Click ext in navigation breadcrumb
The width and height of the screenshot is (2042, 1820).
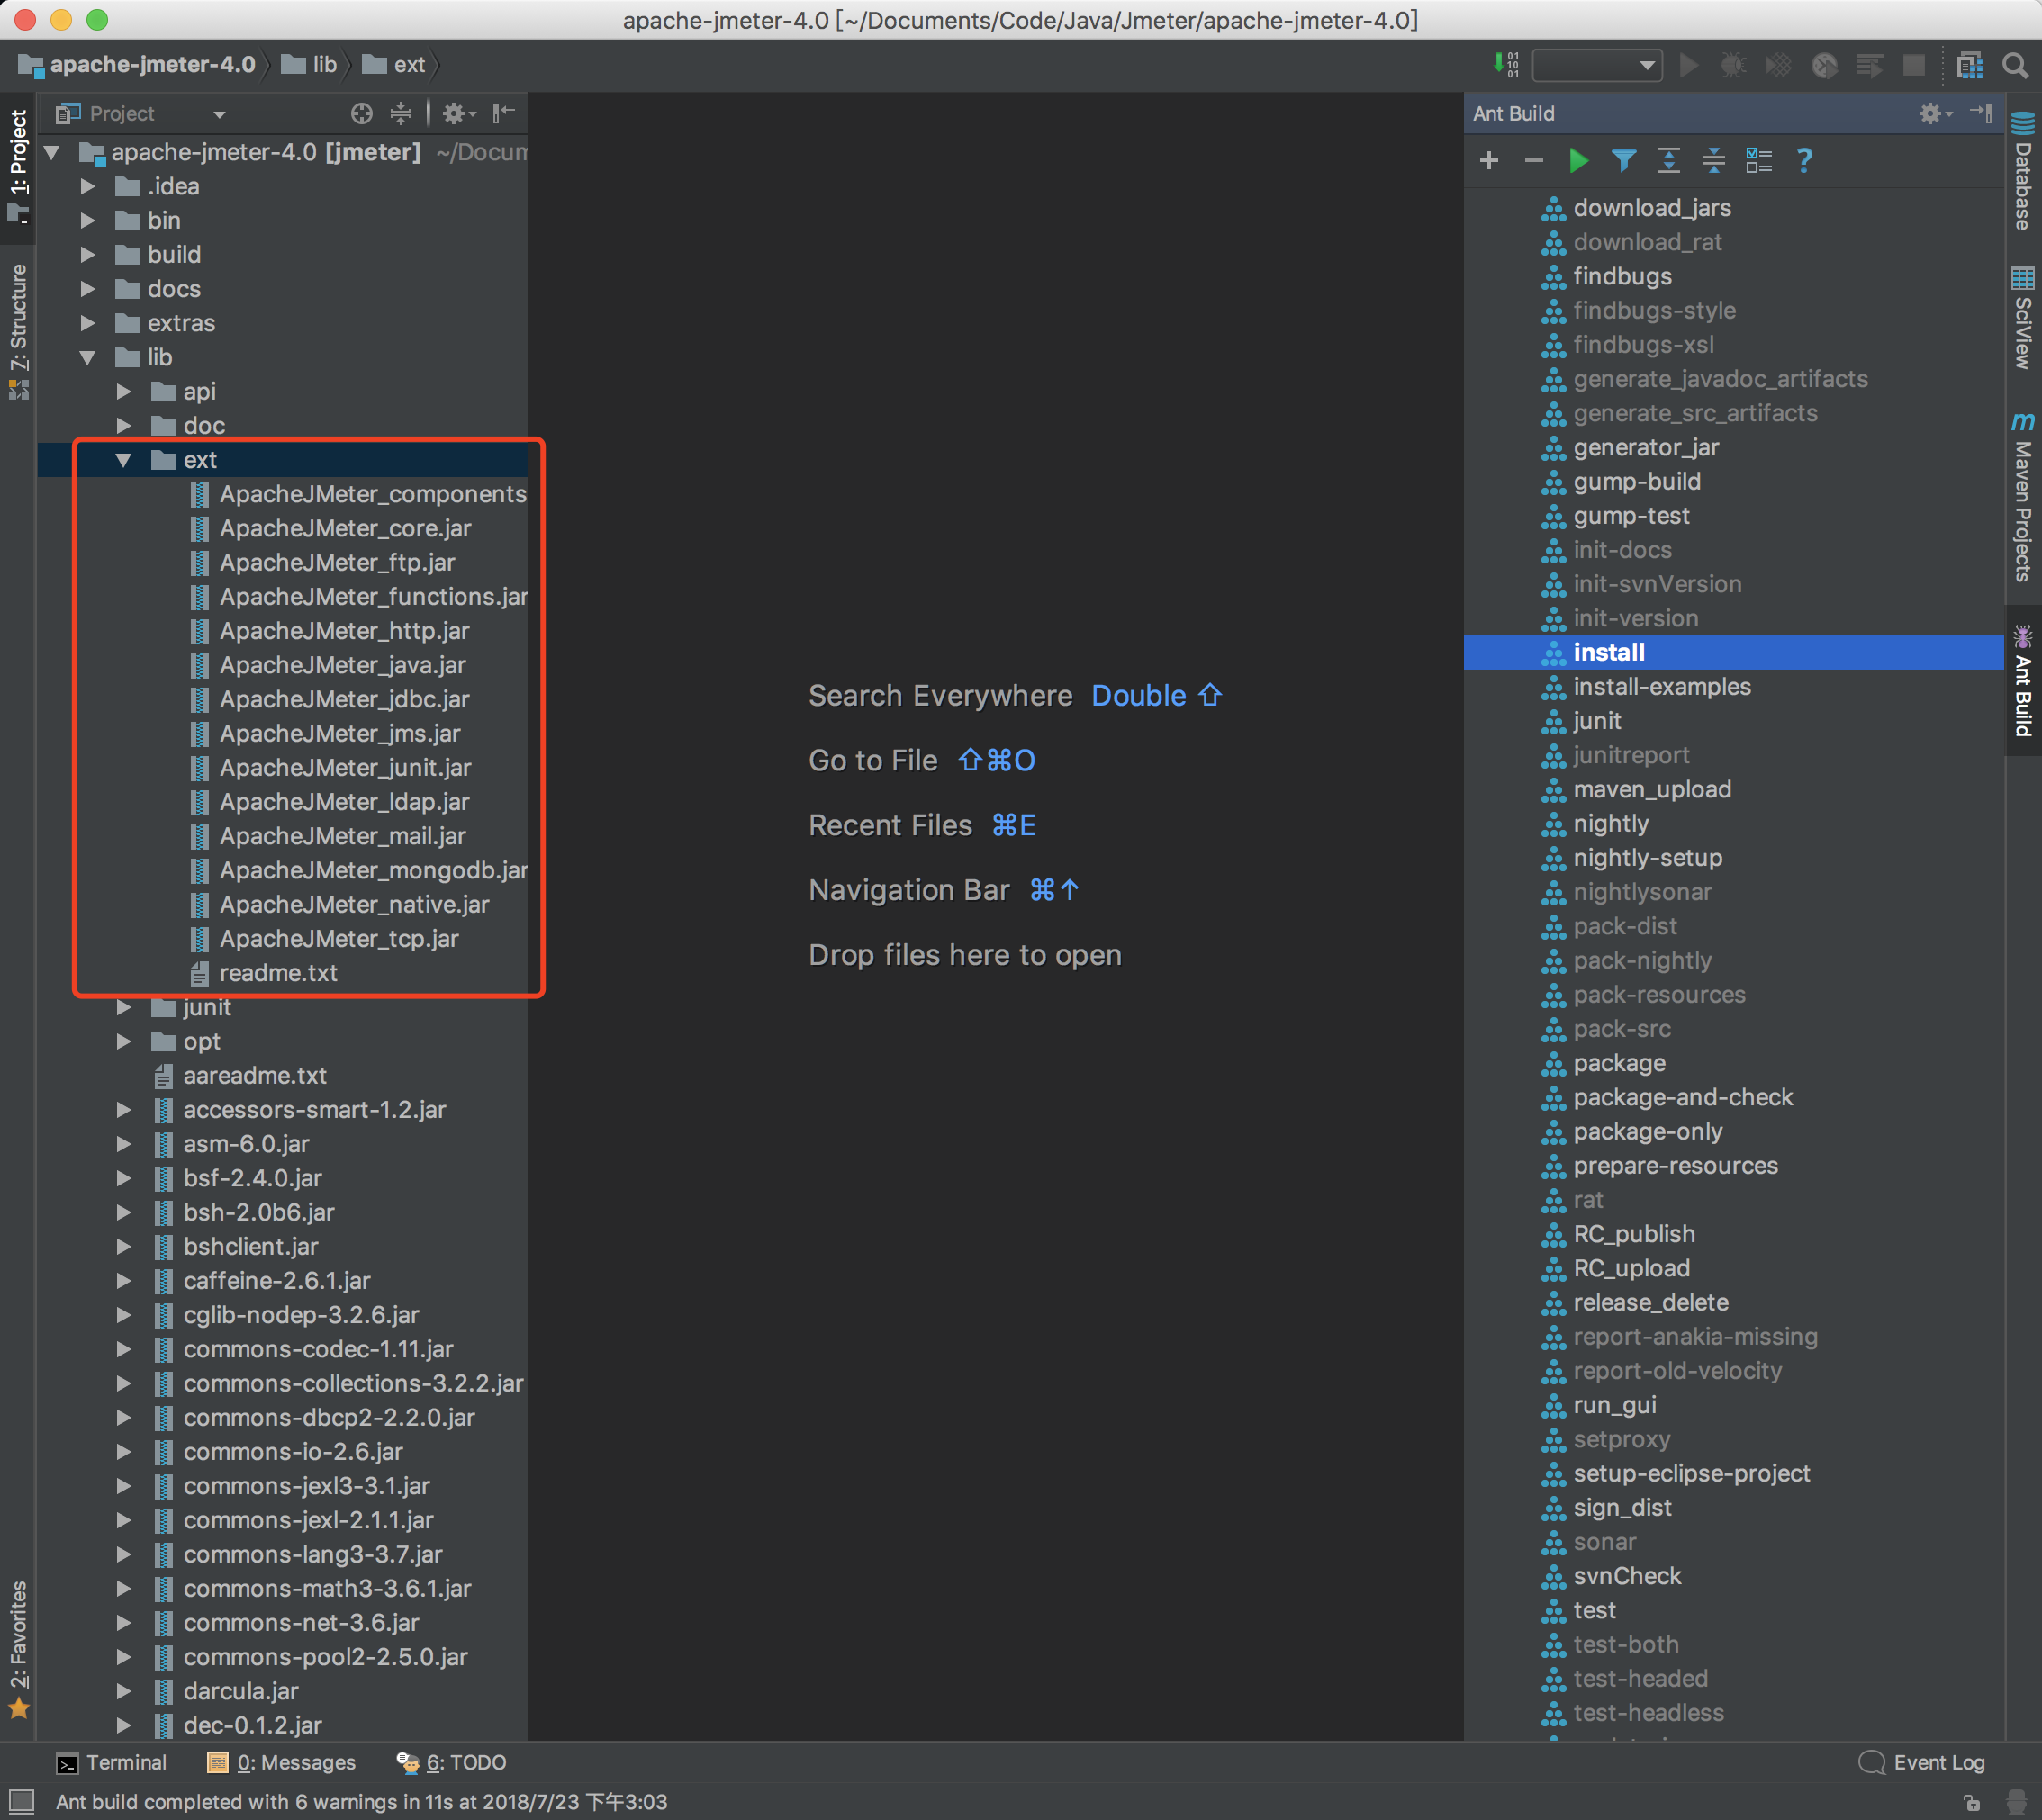point(393,65)
